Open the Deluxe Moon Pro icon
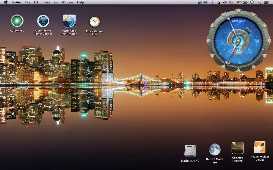 (215, 150)
